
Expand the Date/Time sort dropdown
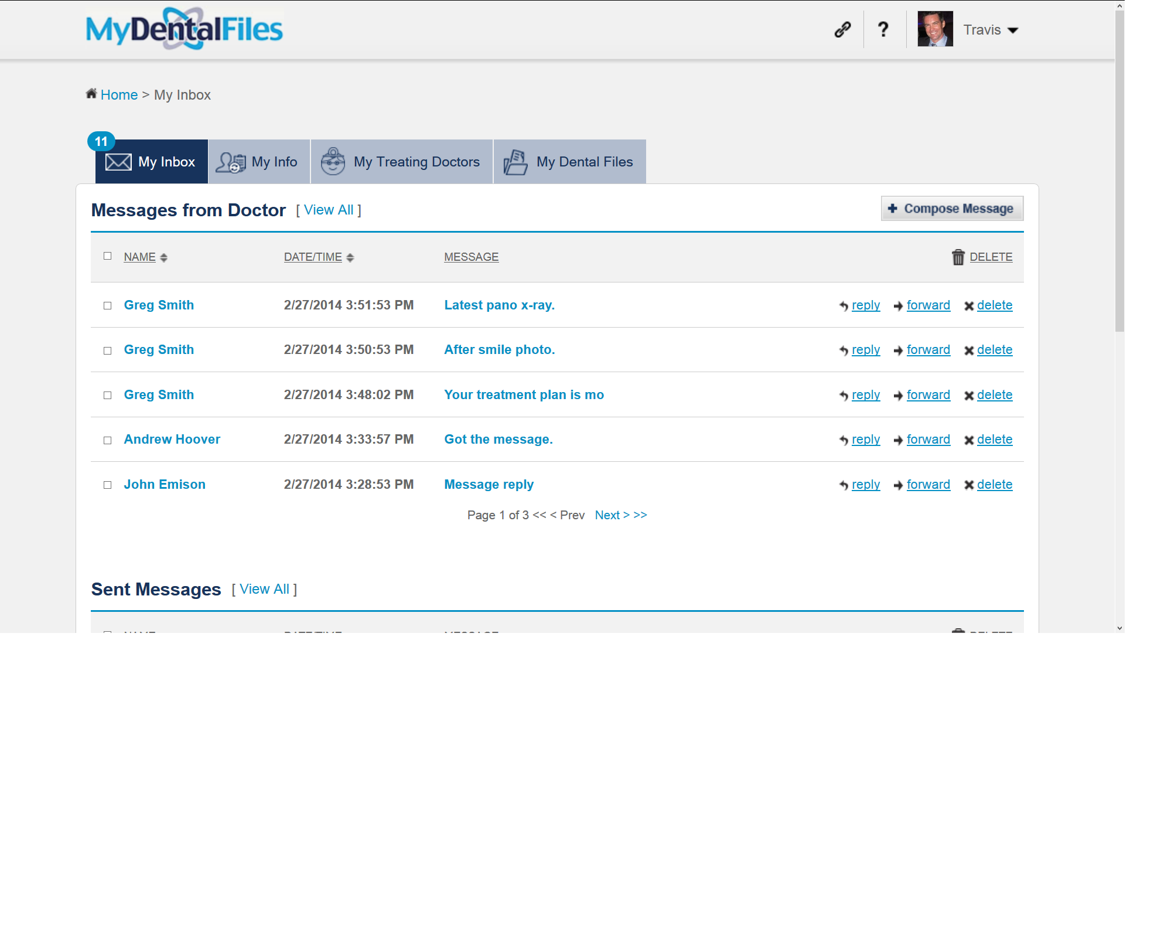350,256
